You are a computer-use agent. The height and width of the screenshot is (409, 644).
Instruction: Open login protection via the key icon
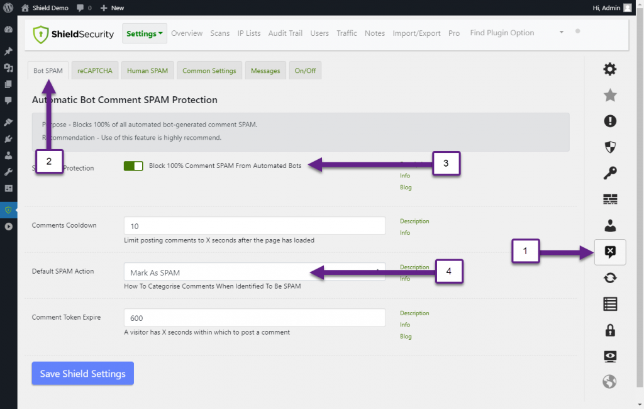click(609, 173)
